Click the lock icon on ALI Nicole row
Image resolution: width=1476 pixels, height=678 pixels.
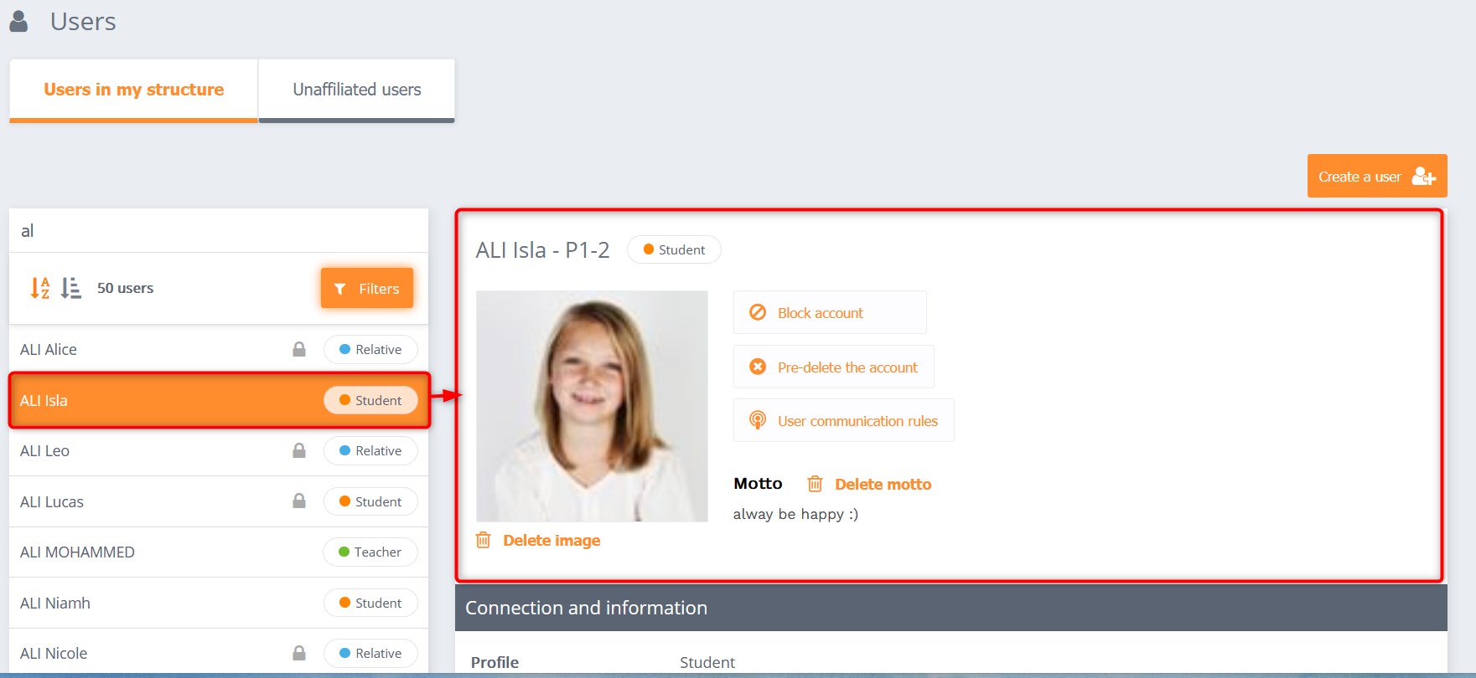coord(299,653)
